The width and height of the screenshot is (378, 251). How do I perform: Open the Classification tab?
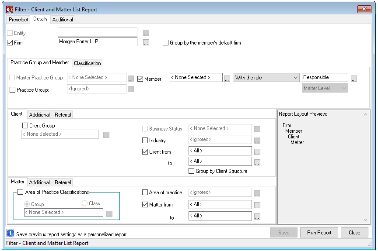(87, 63)
